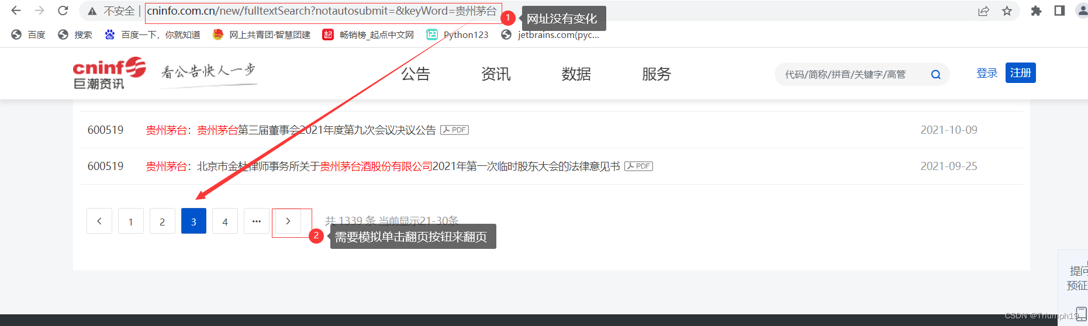Open the 畅销榜_起点中文网 bookmark

pos(368,35)
